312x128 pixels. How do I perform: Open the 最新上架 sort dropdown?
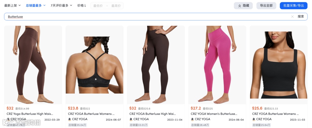tap(12, 5)
